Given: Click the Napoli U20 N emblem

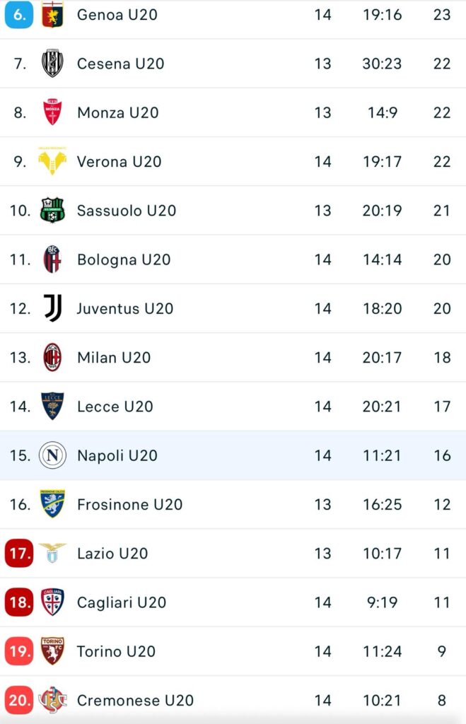Looking at the screenshot, I should coord(52,455).
